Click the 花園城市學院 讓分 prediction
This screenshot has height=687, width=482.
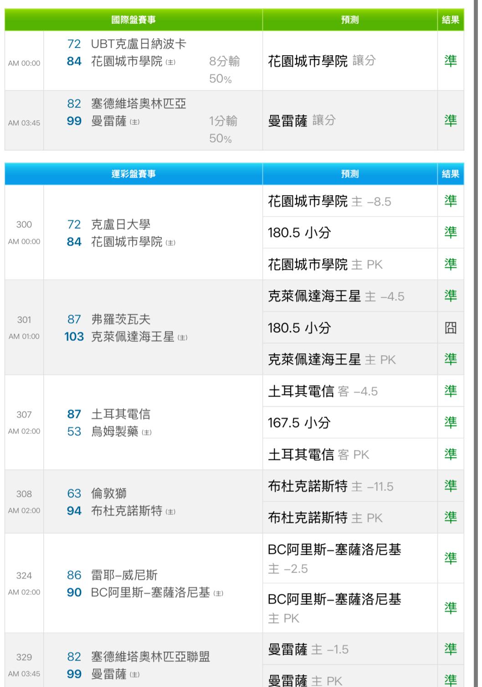coord(322,61)
